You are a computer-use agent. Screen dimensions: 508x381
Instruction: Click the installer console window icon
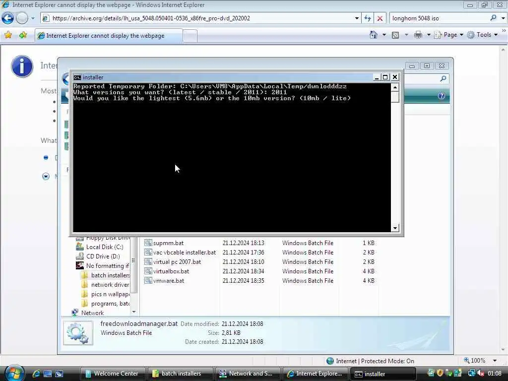pyautogui.click(x=77, y=77)
